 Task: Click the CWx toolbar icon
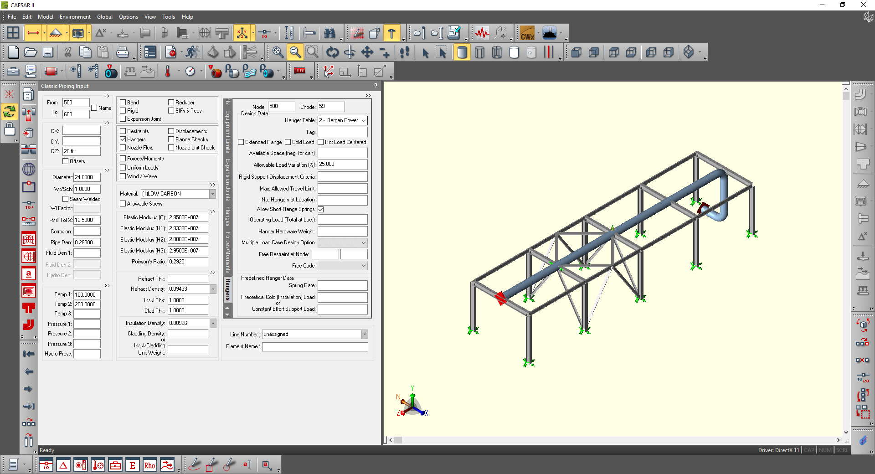coord(527,33)
